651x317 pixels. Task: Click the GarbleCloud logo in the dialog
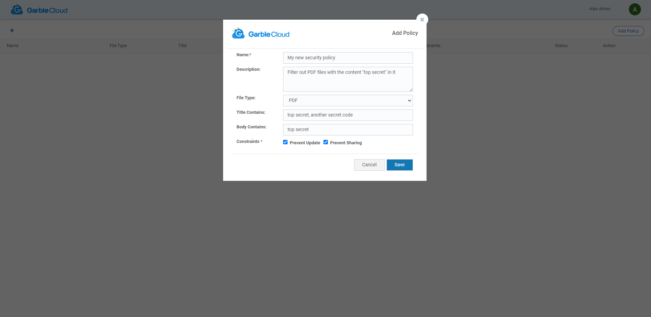261,33
